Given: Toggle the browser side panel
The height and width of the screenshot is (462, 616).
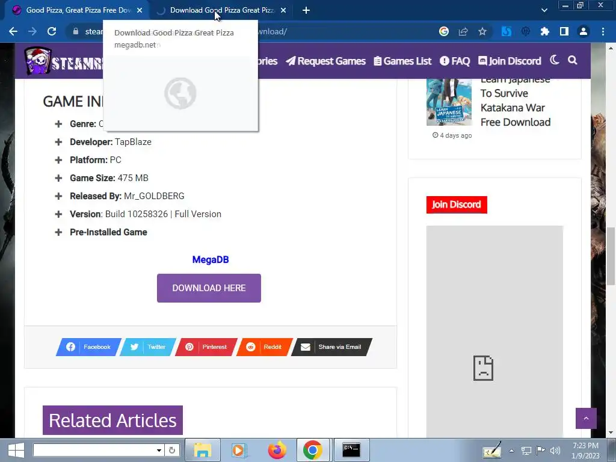Looking at the screenshot, I should click(x=564, y=31).
